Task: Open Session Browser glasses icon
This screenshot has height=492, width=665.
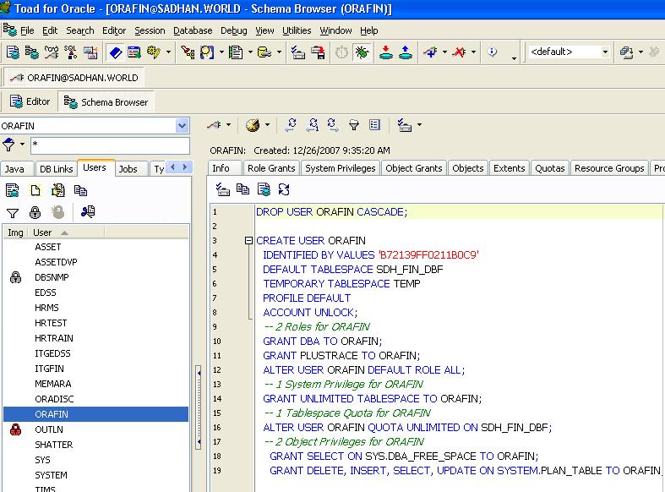Action: click(52, 52)
